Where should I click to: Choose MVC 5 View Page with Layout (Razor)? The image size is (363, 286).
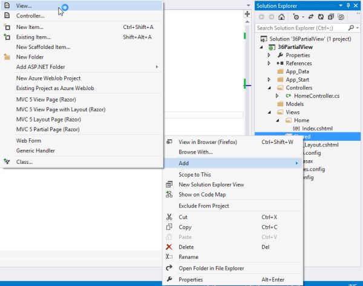[82, 109]
